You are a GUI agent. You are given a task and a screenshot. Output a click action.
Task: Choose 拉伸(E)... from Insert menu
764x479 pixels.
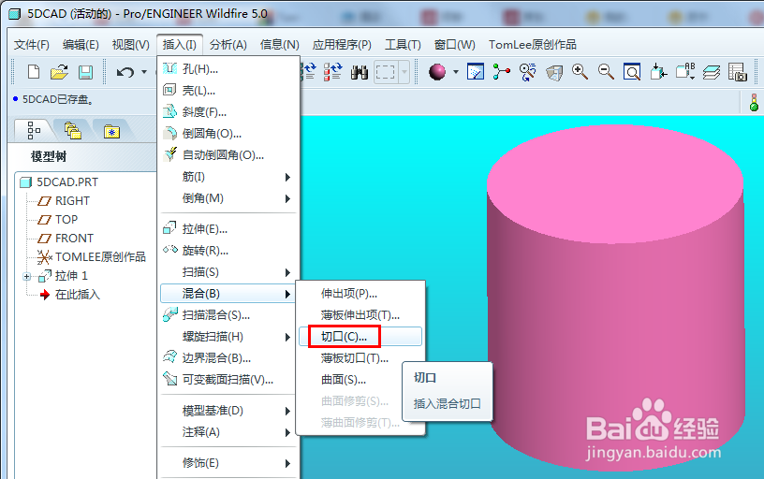(228, 229)
